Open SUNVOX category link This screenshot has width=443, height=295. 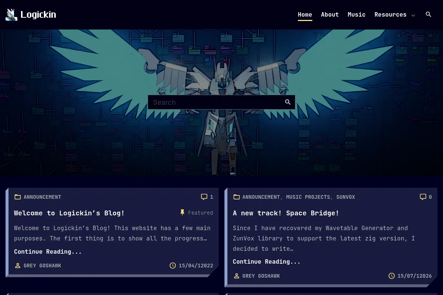pos(346,197)
